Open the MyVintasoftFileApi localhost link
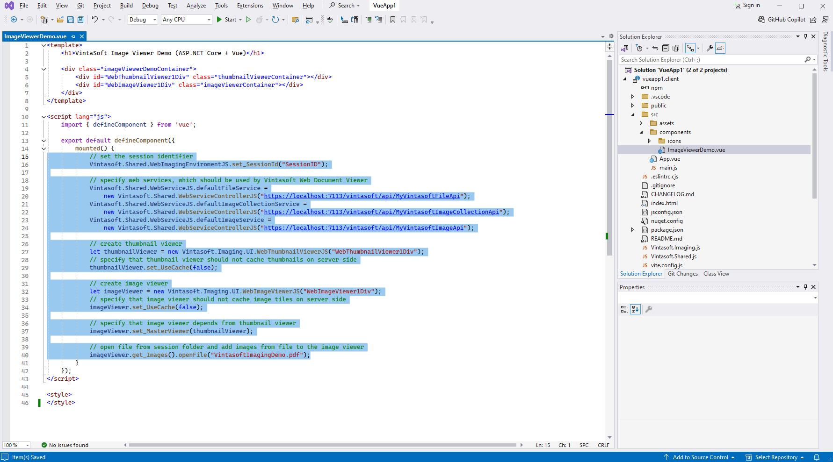 362,196
